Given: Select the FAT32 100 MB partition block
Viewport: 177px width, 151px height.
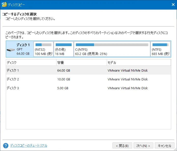Looking at the screenshot, I should pyautogui.click(x=43, y=49).
